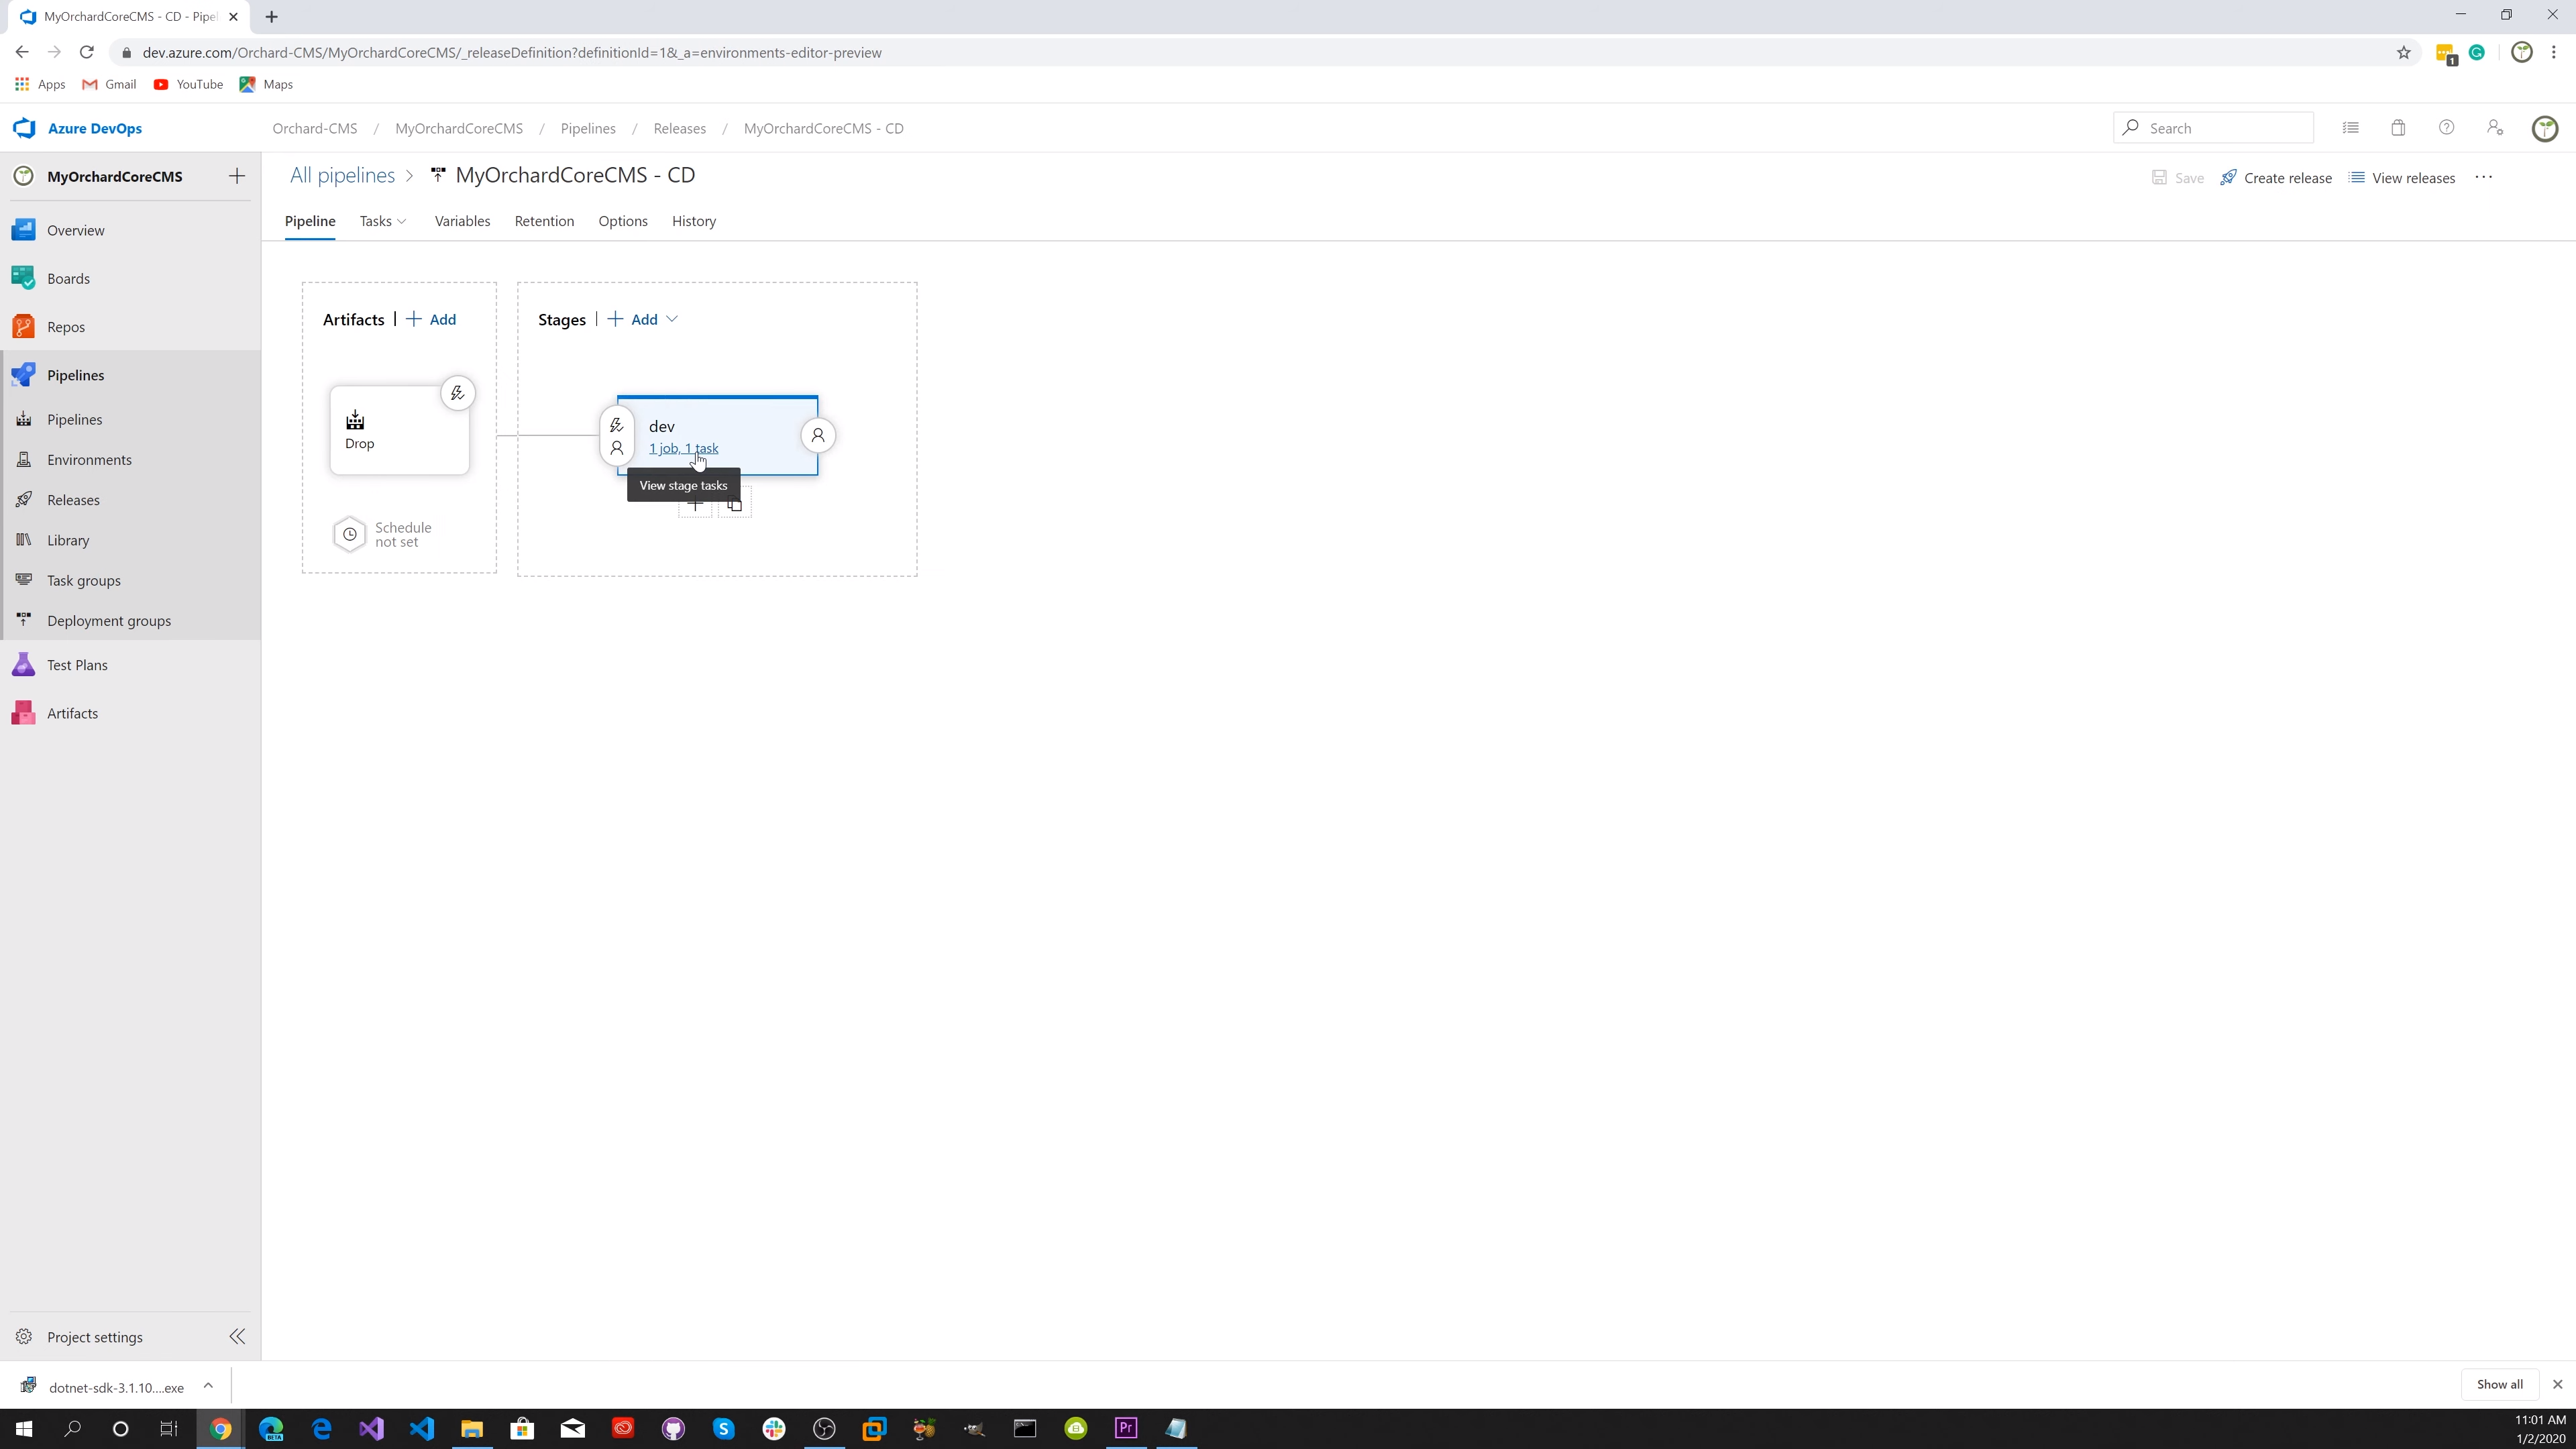Add a new artifact
Viewport: 2576px width, 1449px height.
[431, 319]
